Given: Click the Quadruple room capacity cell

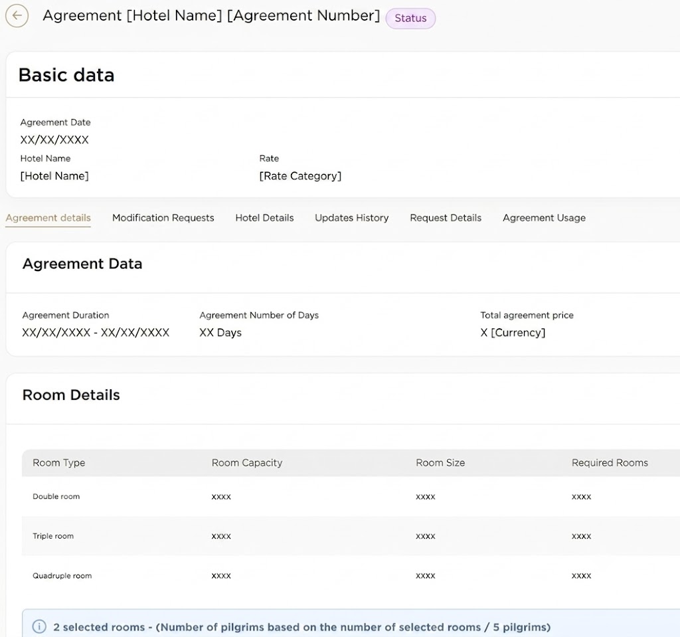Looking at the screenshot, I should click(x=221, y=576).
